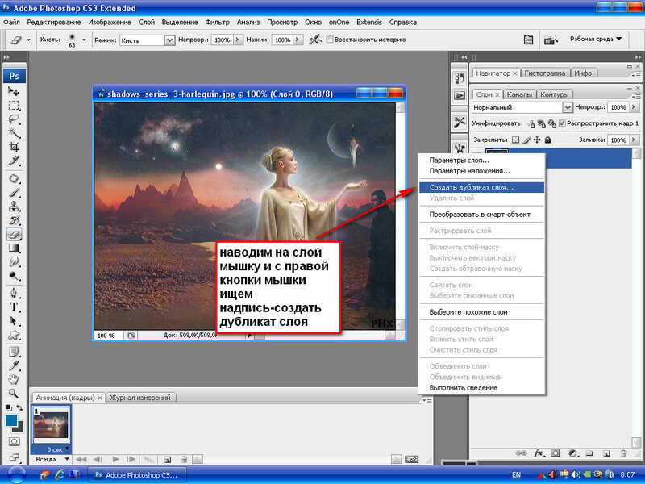
Task: Open the 'Режим' Кисть dropdown
Action: click(x=169, y=40)
